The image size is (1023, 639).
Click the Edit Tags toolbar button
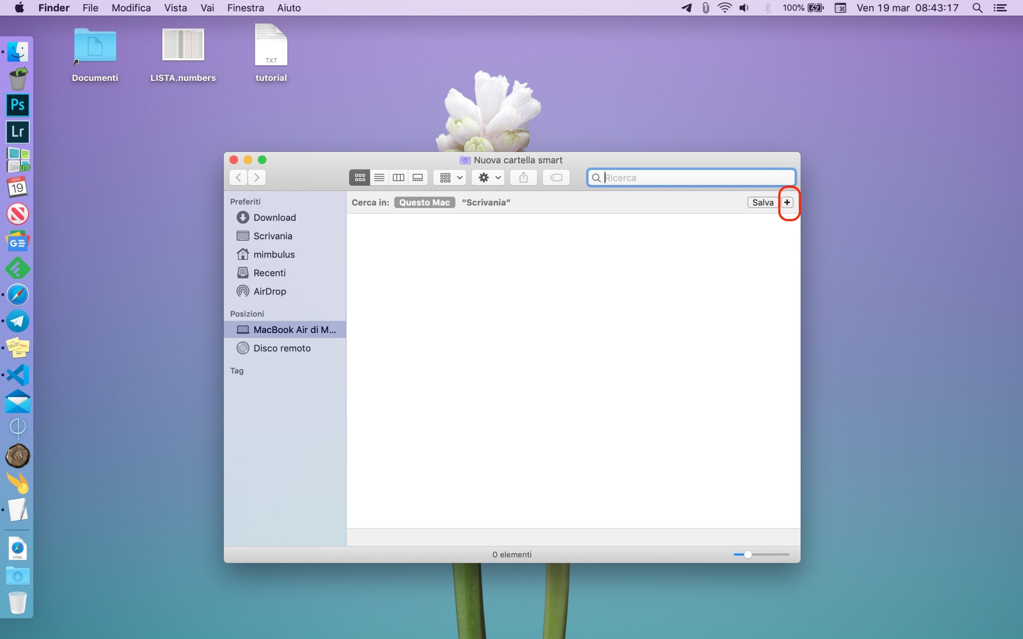(x=556, y=177)
